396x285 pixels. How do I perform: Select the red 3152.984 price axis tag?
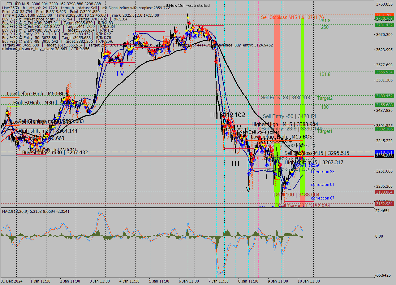click(384, 204)
